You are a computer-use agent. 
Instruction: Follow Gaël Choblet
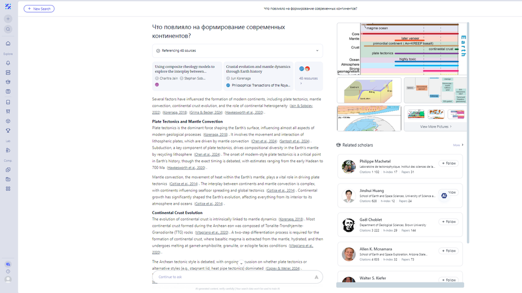point(449,222)
